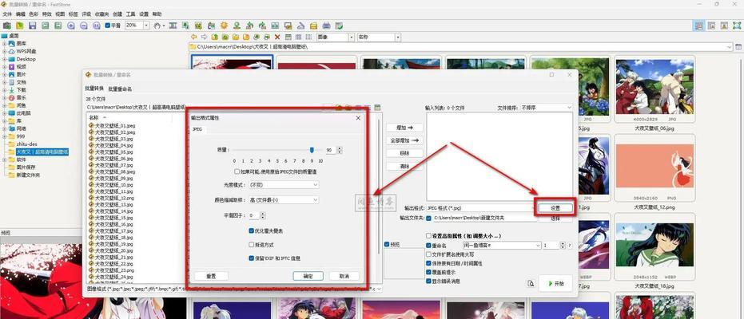The image size is (744, 319).
Task: Click the back arrow navigation icon
Action: click(x=194, y=37)
